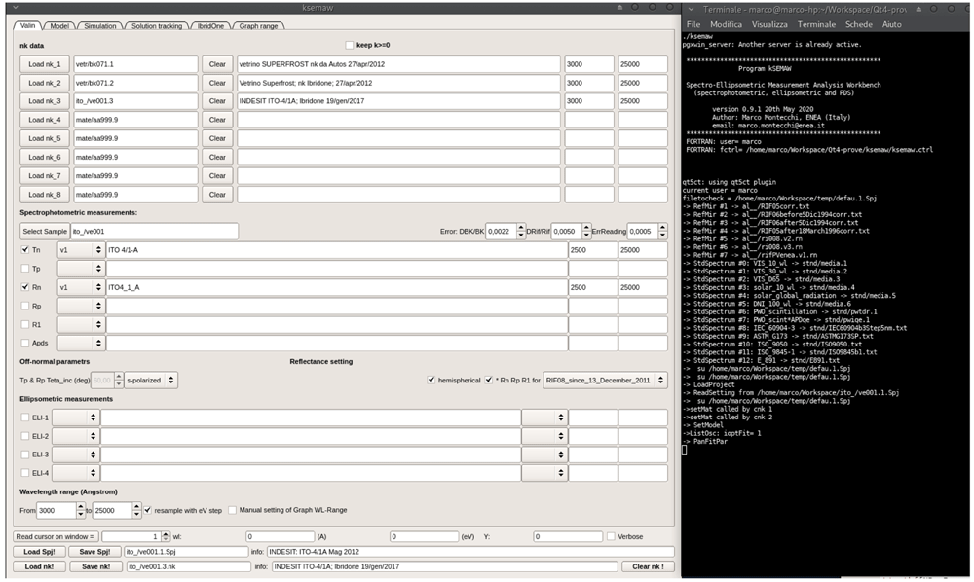Click the Read cursor on window button
The image size is (974, 582).
click(56, 536)
